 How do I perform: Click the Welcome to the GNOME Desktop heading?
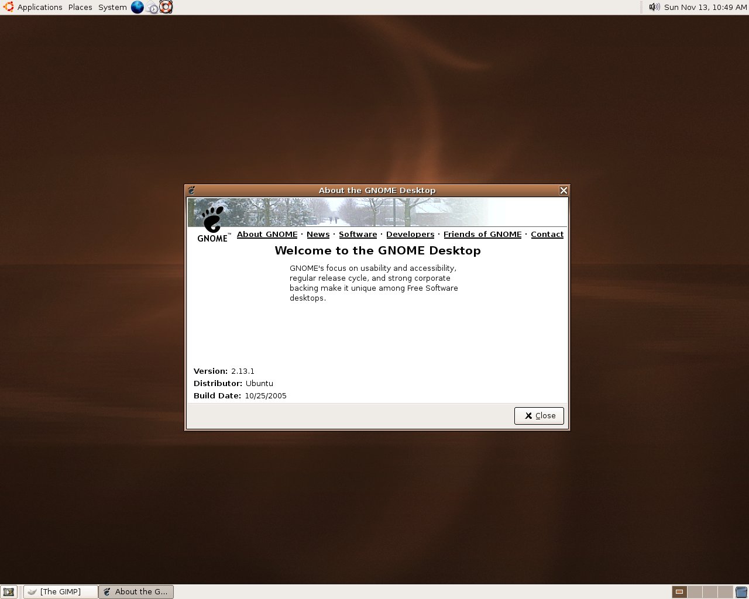coord(378,250)
